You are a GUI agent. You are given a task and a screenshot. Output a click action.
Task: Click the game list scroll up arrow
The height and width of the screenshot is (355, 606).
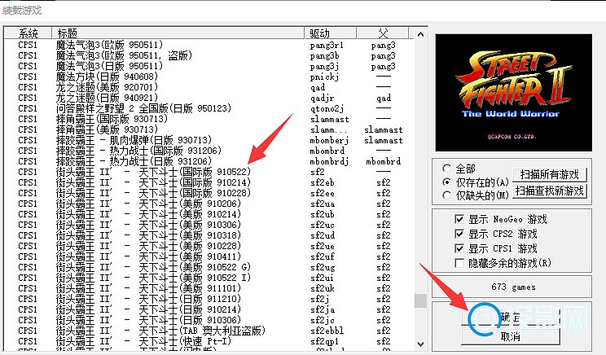tap(420, 34)
